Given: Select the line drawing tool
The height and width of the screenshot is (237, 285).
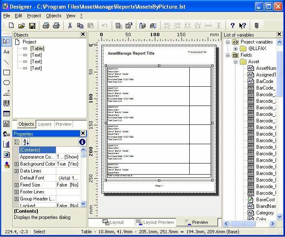Looking at the screenshot, I should tap(6, 62).
